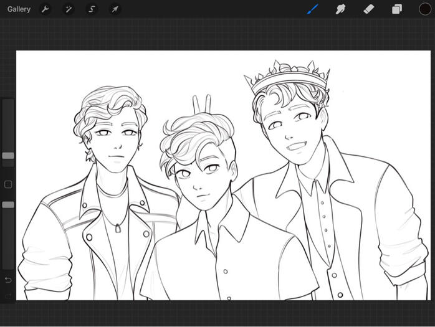Click the brush size slider handle
The height and width of the screenshot is (327, 435).
click(x=8, y=156)
